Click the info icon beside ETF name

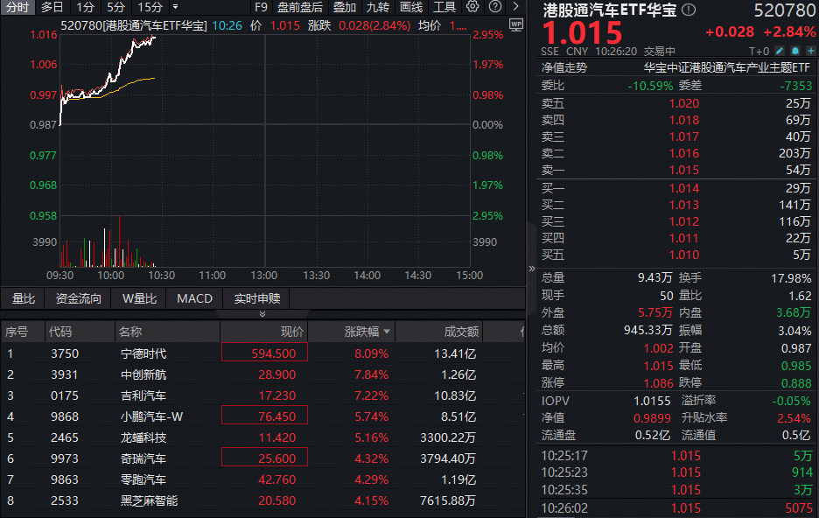pos(689,10)
